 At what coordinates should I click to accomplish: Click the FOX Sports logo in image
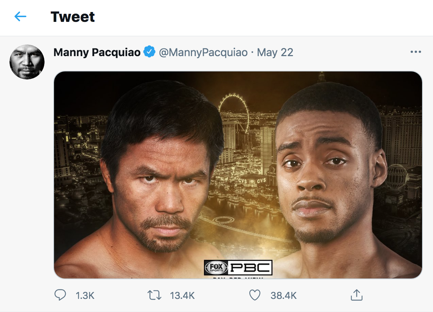pyautogui.click(x=216, y=268)
